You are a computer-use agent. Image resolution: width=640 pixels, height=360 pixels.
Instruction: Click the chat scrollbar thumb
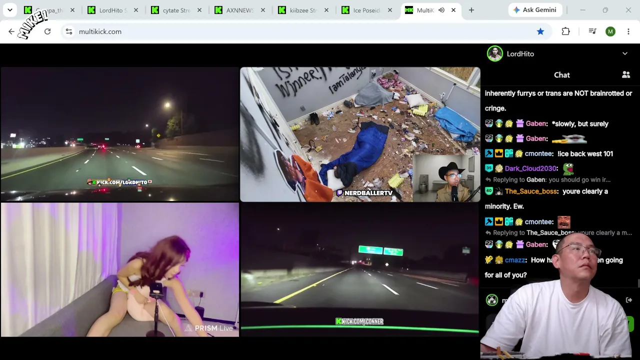click(638, 284)
